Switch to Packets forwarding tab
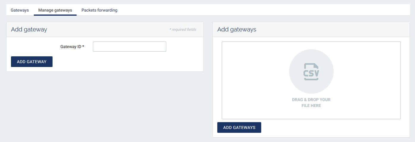Viewport: 415px width, 142px height. 99,10
